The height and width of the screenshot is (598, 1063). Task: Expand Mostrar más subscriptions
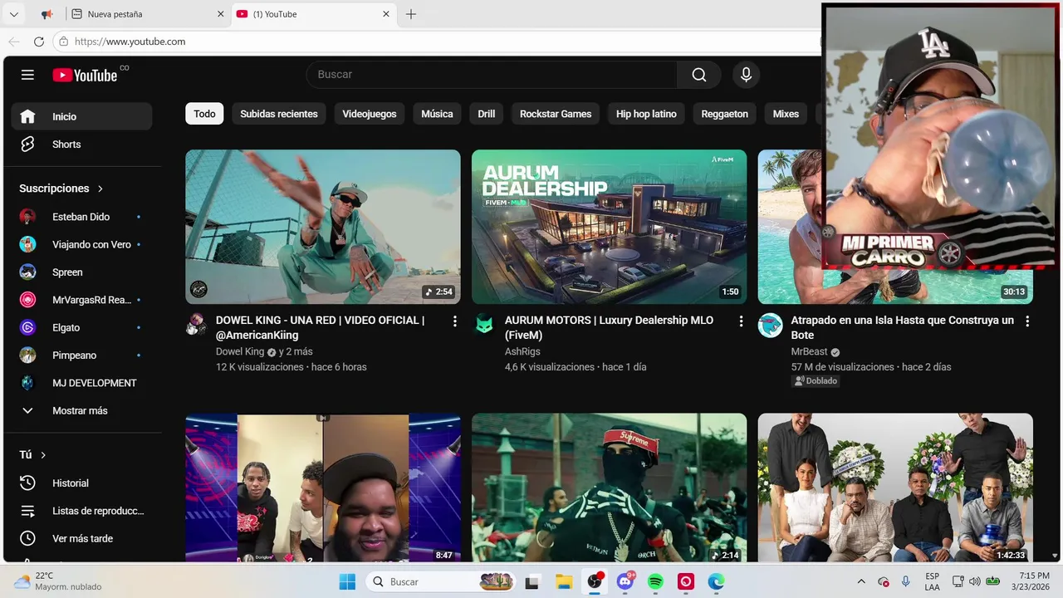pyautogui.click(x=81, y=410)
